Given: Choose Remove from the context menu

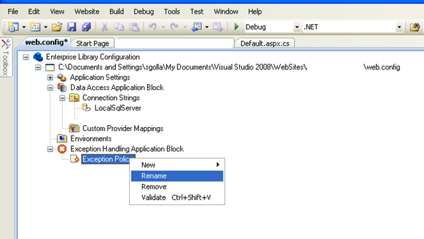Looking at the screenshot, I should (177, 187).
